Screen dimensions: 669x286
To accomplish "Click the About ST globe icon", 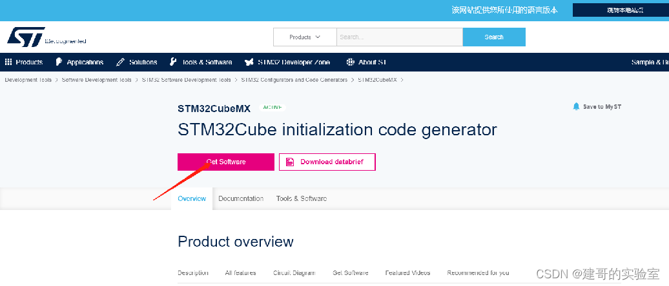I will pyautogui.click(x=350, y=62).
